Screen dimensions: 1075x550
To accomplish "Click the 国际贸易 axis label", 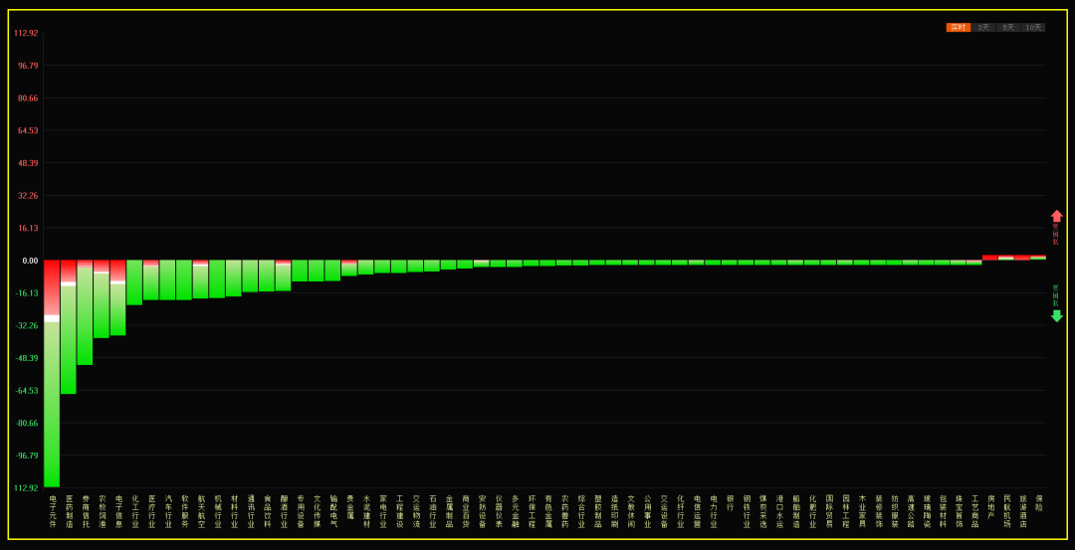I will pos(829,512).
